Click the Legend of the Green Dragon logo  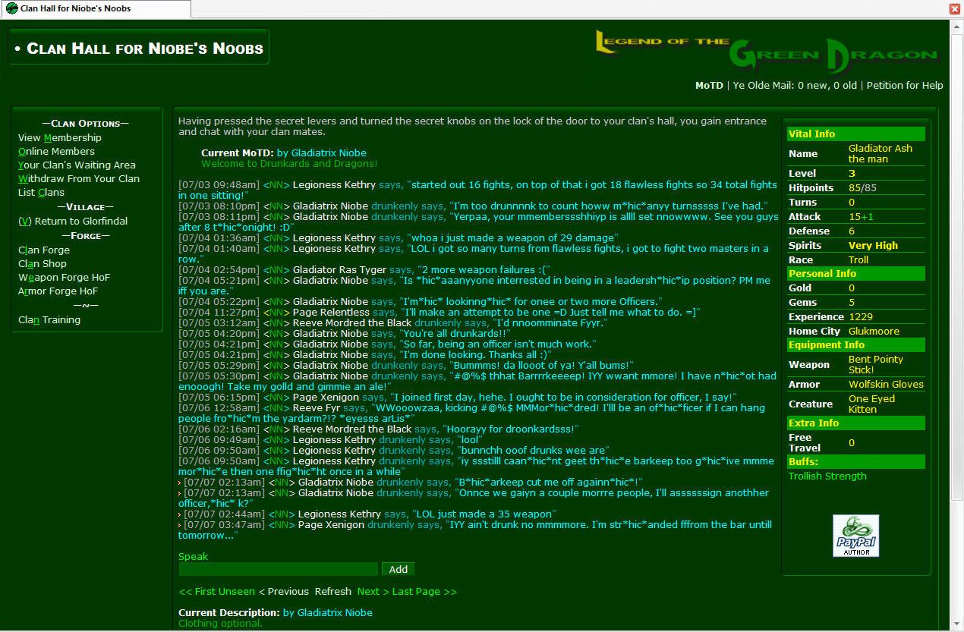[767, 52]
